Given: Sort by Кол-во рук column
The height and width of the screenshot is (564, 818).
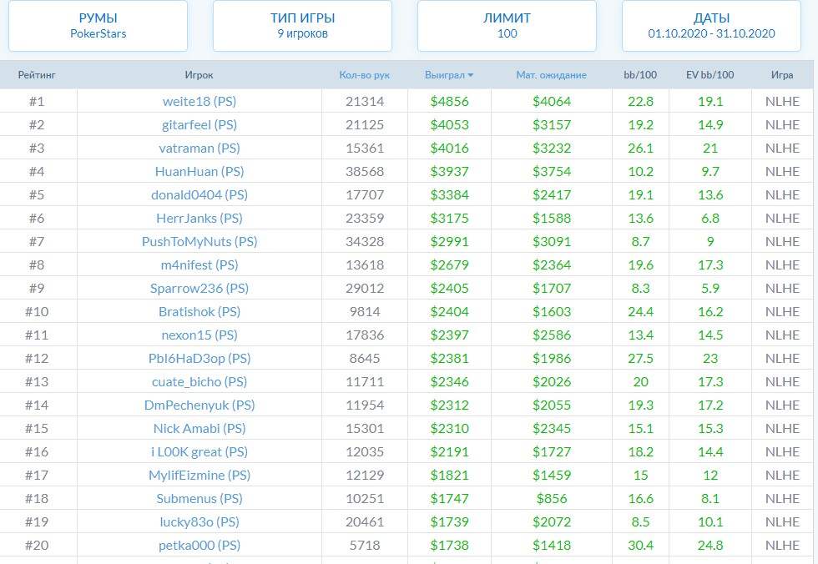Looking at the screenshot, I should (x=364, y=75).
